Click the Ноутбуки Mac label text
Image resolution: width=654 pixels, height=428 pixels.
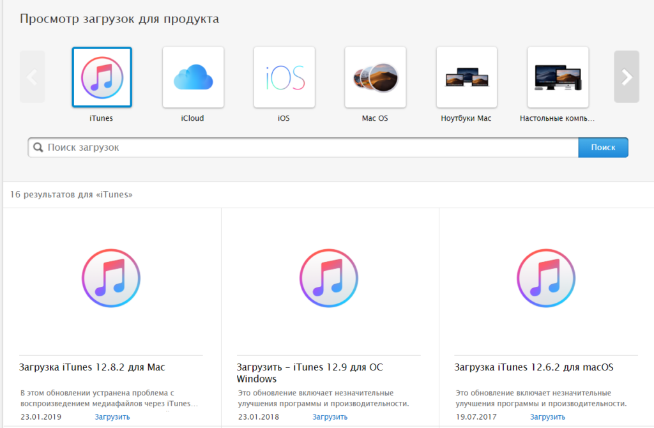[x=466, y=118]
